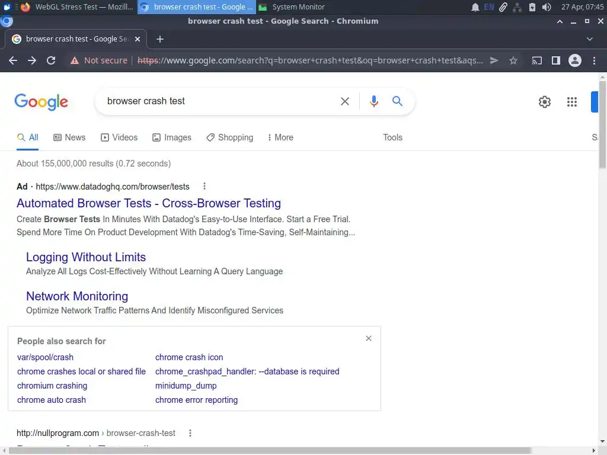Select the All search tab

27,137
